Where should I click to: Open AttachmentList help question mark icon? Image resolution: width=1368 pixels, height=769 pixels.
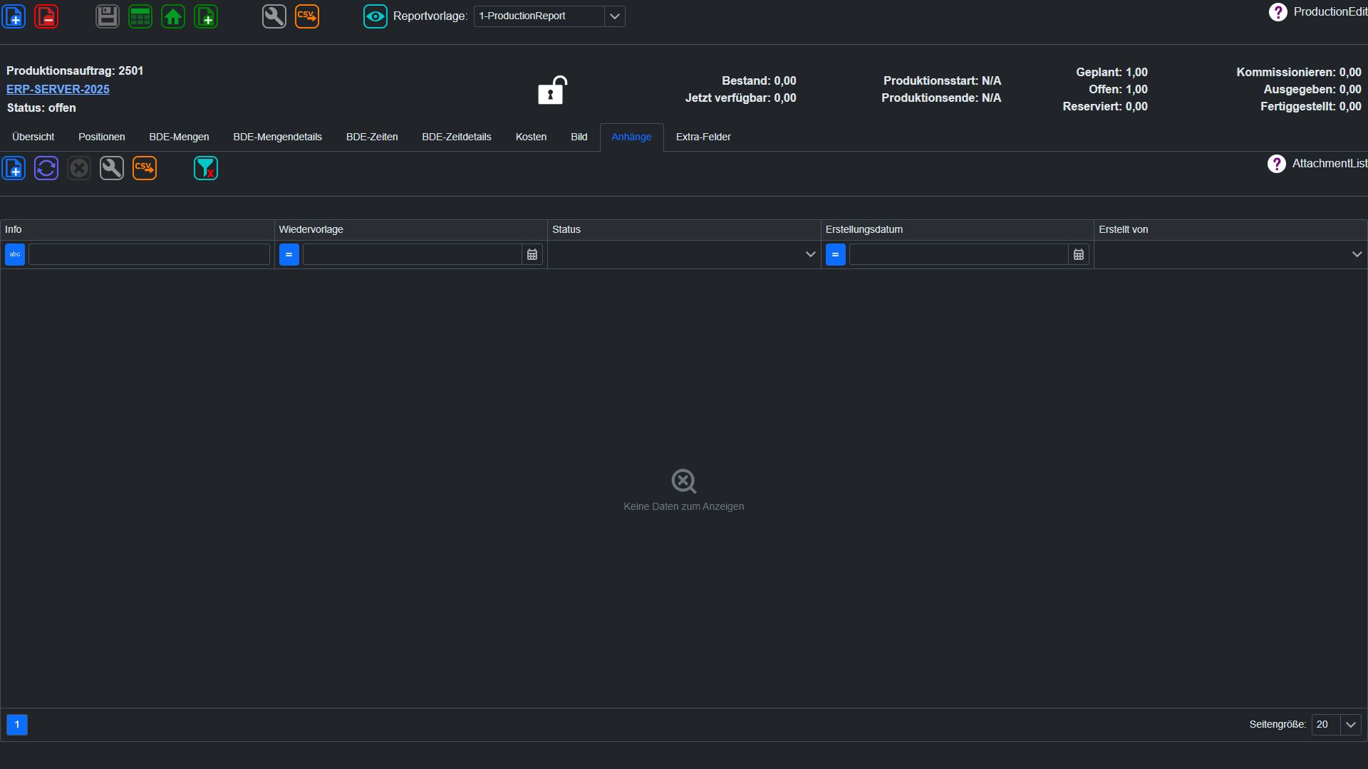click(x=1277, y=164)
